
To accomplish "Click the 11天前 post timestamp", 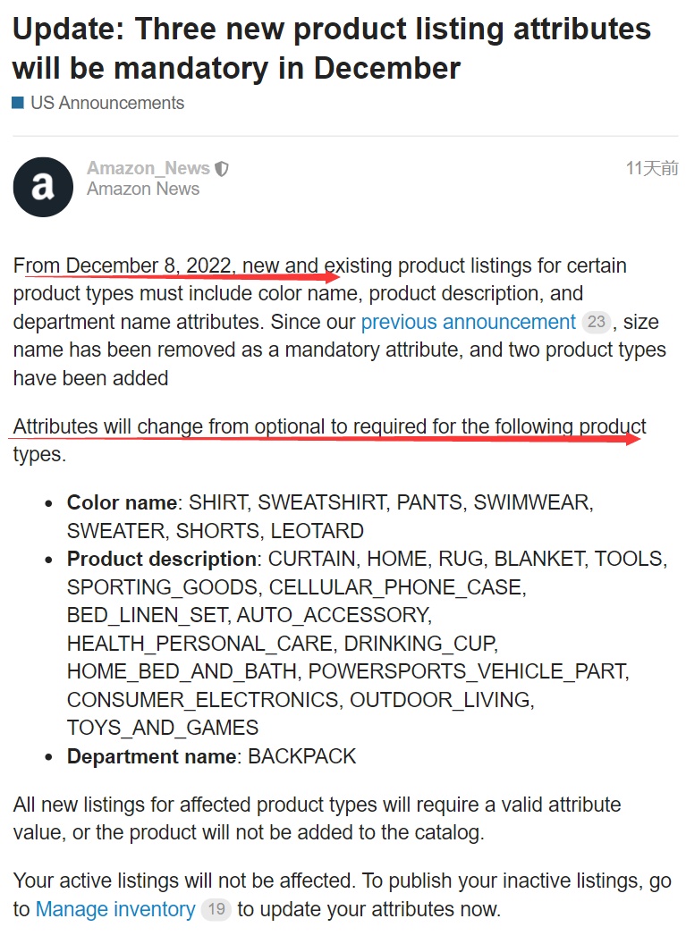I will tap(651, 168).
